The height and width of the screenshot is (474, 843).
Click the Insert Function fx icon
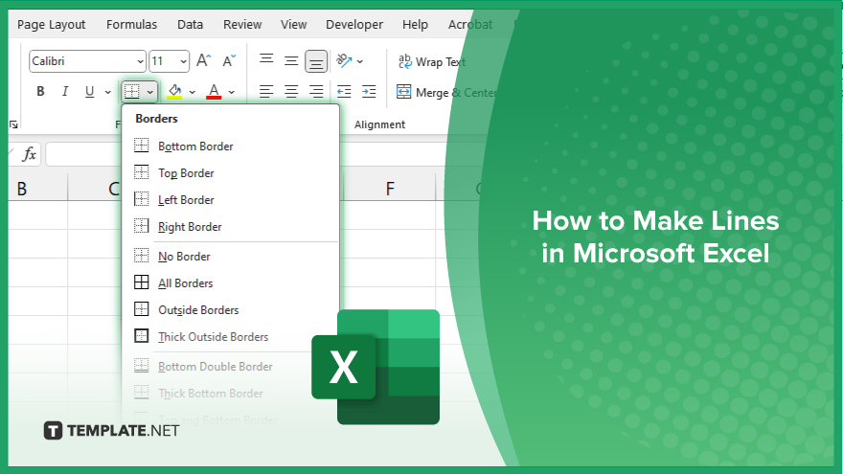click(x=30, y=155)
